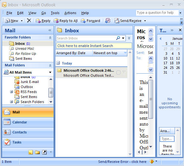Open the Tools menu
This screenshot has height=166, width=184.
point(55,13)
